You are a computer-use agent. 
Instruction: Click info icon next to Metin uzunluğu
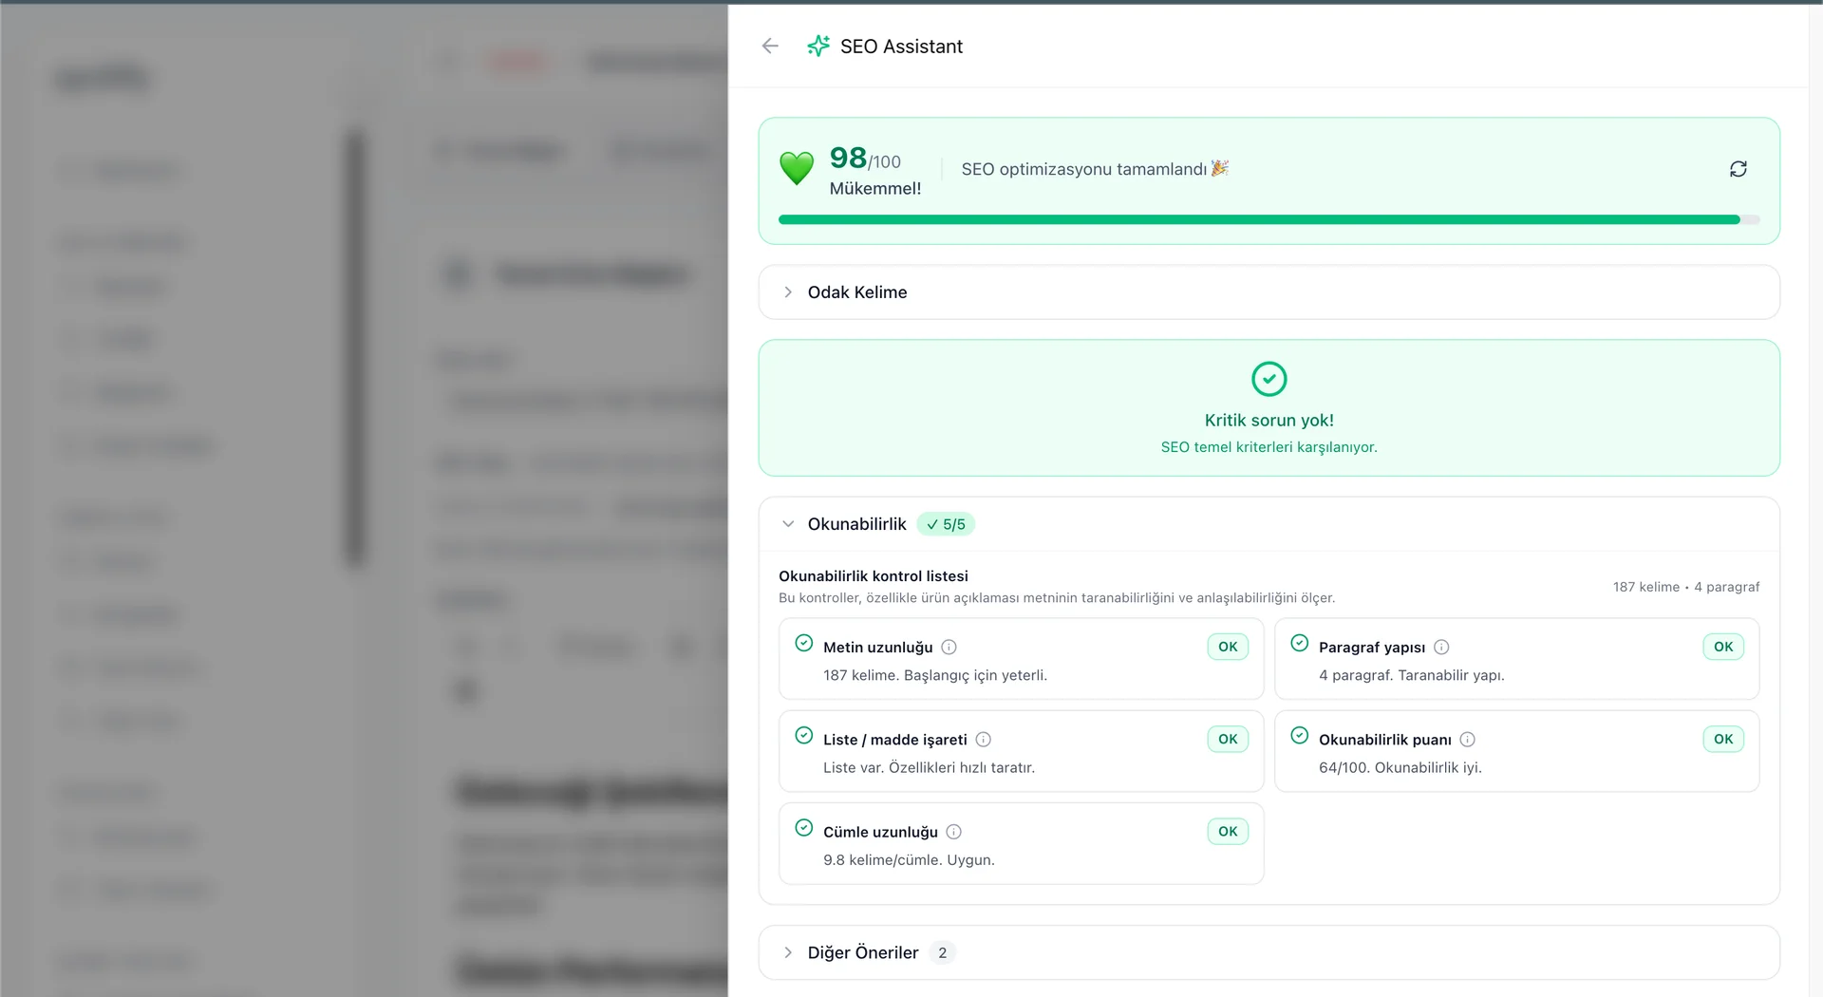949,648
